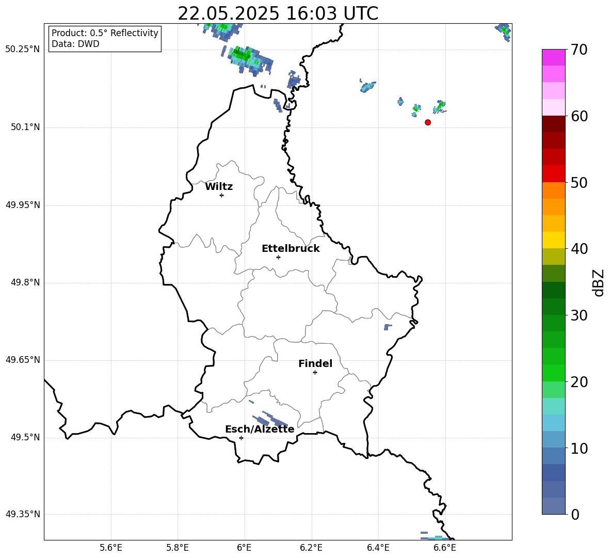This screenshot has height=558, width=611.
Task: Click the 60 tick on the colorbar
Action: (x=579, y=116)
